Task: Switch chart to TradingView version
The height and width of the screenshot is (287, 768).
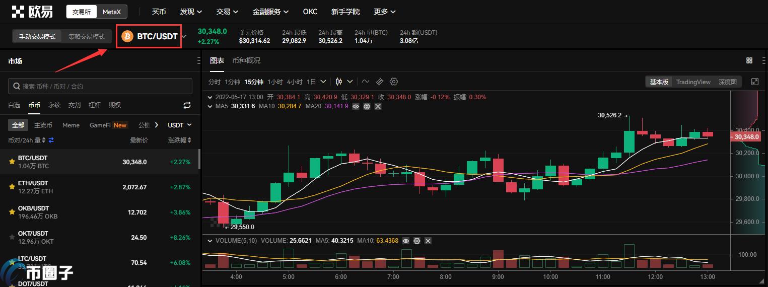Action: pos(693,82)
